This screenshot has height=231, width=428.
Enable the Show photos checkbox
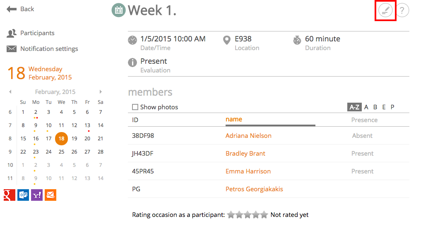tap(135, 107)
